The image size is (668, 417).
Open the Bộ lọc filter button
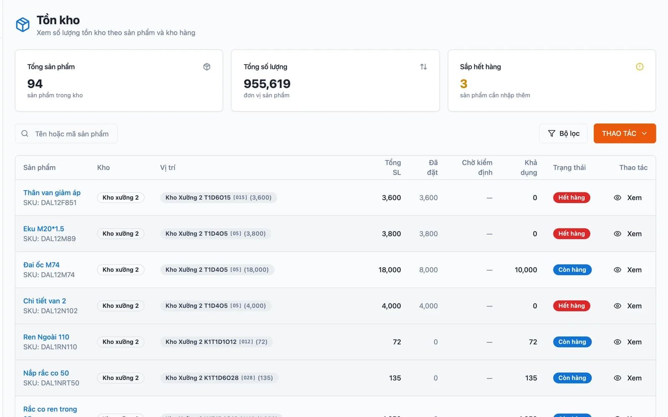pos(563,133)
